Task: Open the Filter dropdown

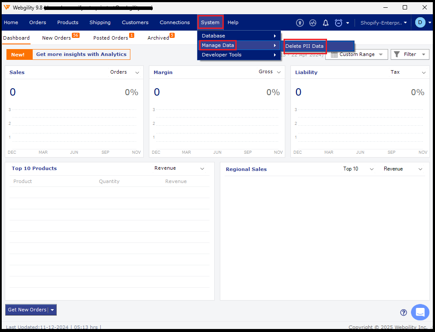Action: click(x=410, y=55)
